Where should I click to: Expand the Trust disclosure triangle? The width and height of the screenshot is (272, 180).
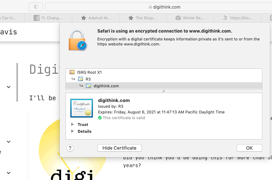(x=73, y=125)
